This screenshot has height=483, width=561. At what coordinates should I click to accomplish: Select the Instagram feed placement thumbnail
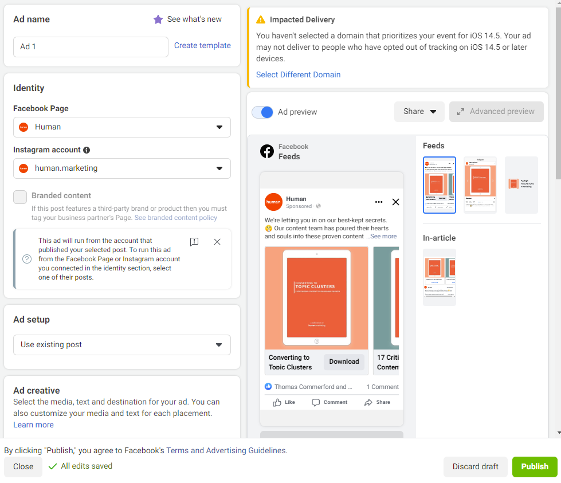click(x=480, y=185)
